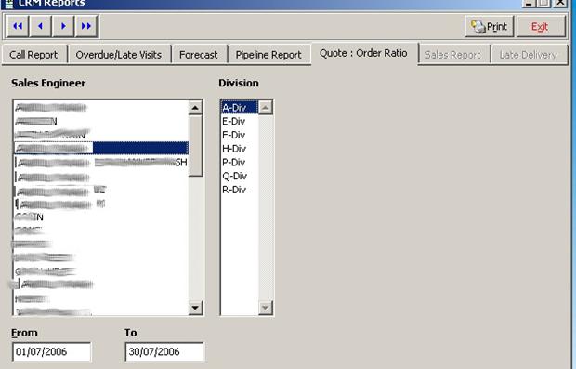Close the CRM Reports window
The height and width of the screenshot is (369, 576).
pyautogui.click(x=560, y=4)
